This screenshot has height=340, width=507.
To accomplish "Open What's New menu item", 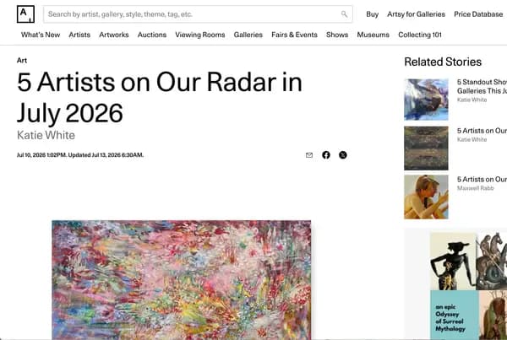I will coord(41,35).
